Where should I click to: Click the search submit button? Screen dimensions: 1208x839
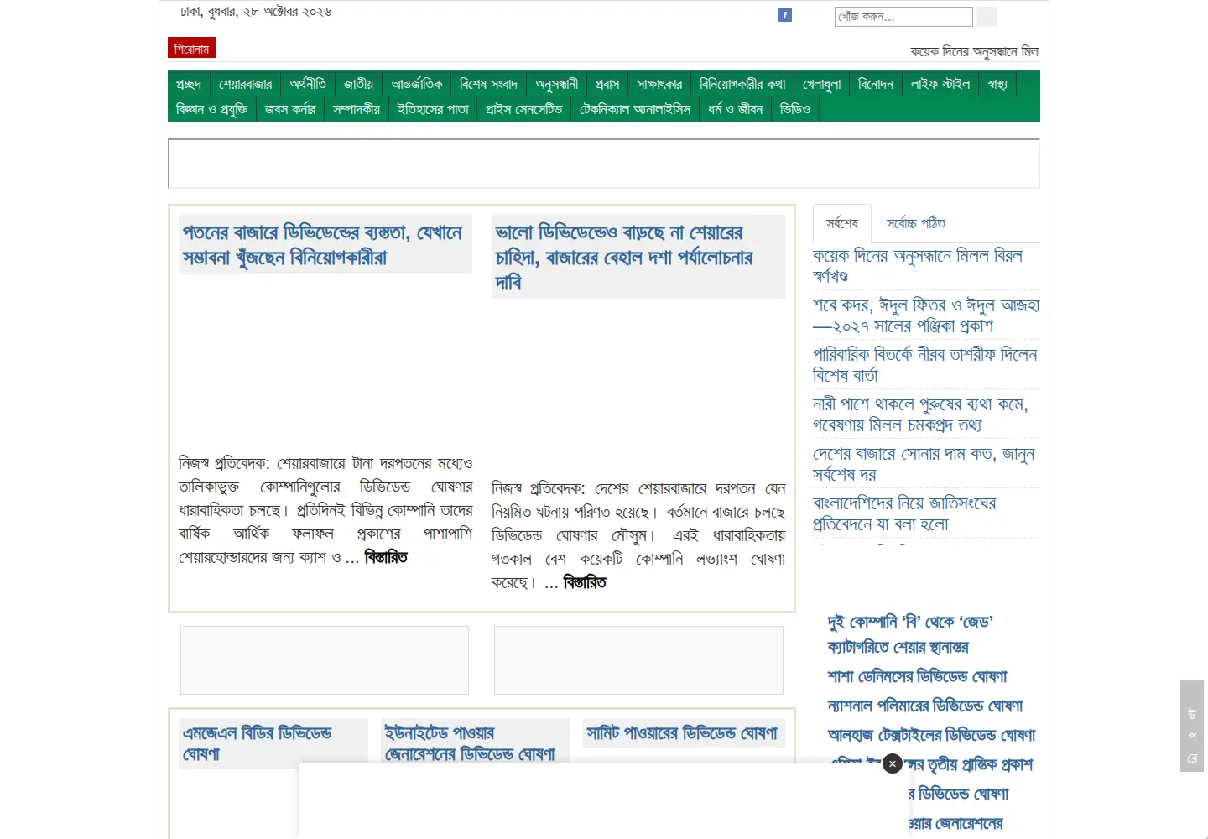click(x=987, y=17)
